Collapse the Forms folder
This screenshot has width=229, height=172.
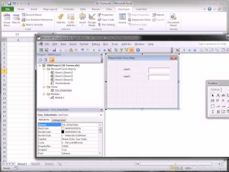coord(44,87)
